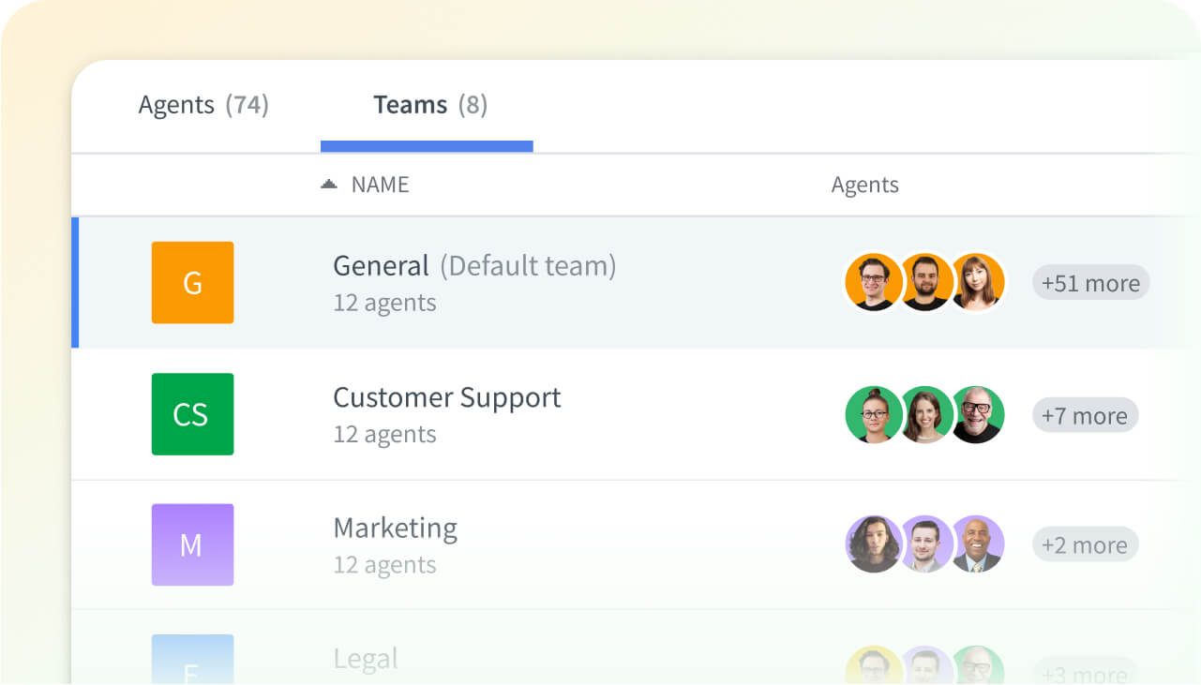This screenshot has height=685, width=1201.
Task: Open the first agent avatar in General team
Action: click(874, 281)
